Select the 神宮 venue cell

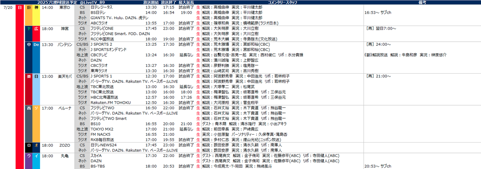pyautogui.click(x=65, y=29)
